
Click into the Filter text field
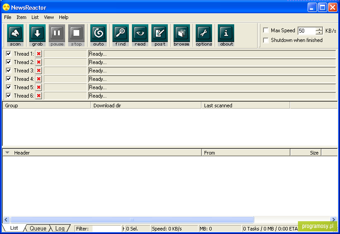click(x=107, y=229)
